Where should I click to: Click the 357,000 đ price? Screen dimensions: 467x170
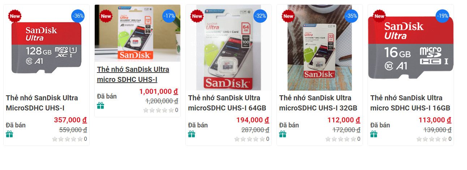pyautogui.click(x=70, y=120)
